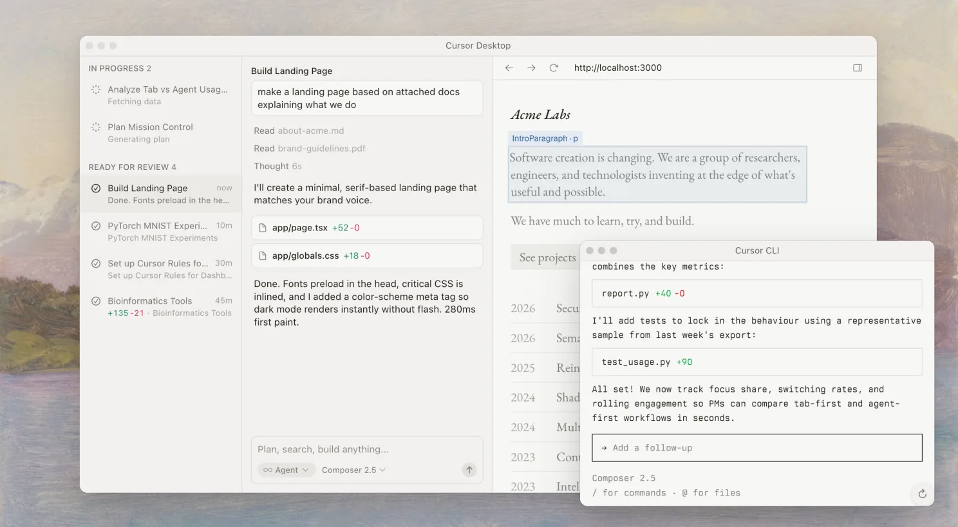The width and height of the screenshot is (958, 527).
Task: Focus the Plan, search, build anything input
Action: click(367, 449)
